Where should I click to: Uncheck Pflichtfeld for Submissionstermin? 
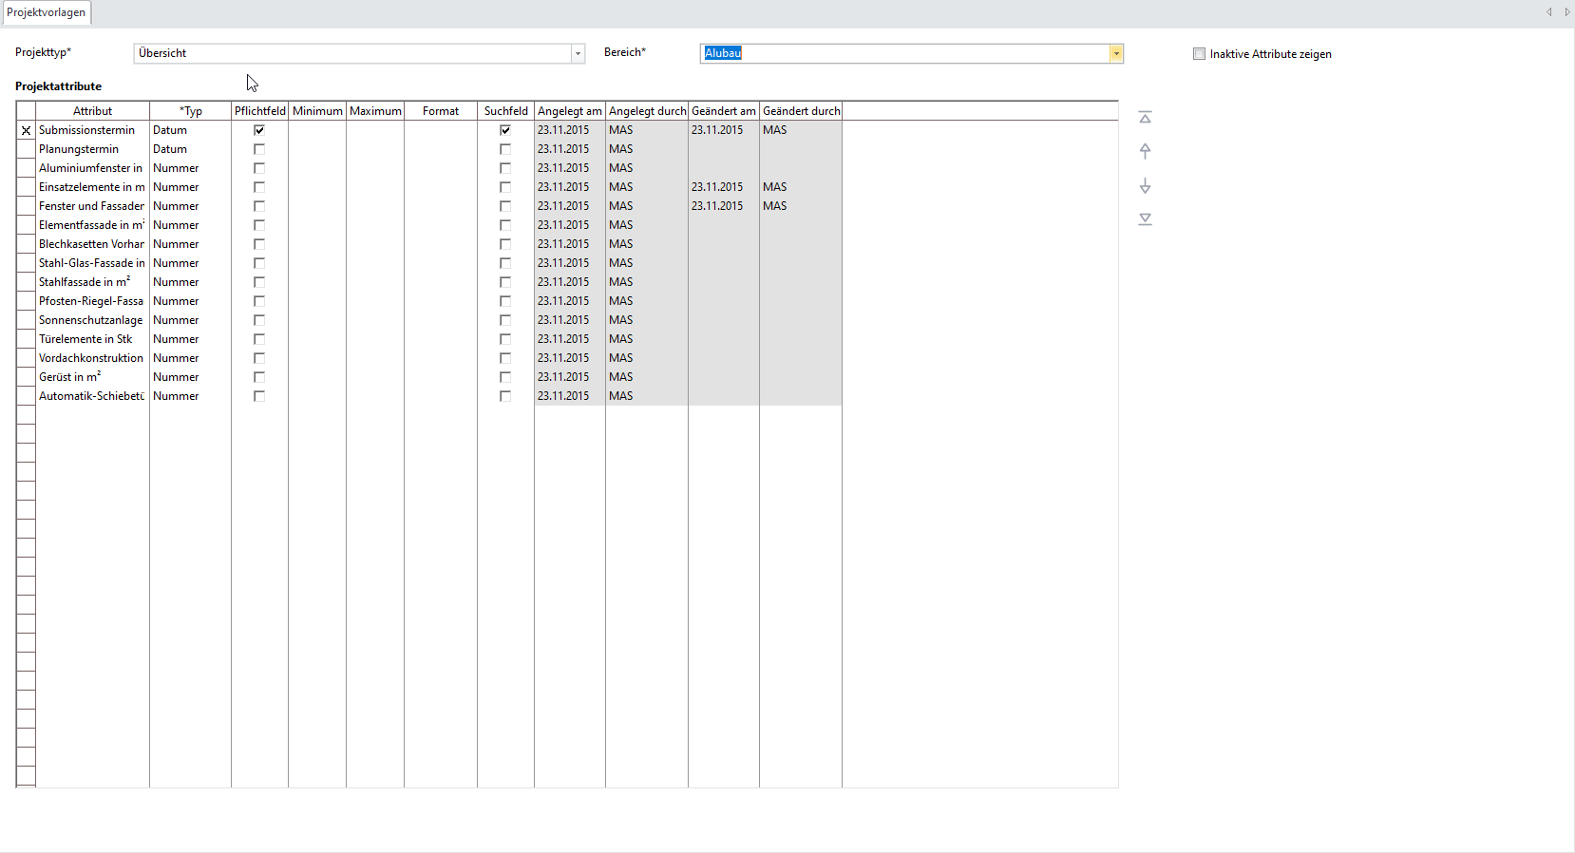click(x=259, y=130)
